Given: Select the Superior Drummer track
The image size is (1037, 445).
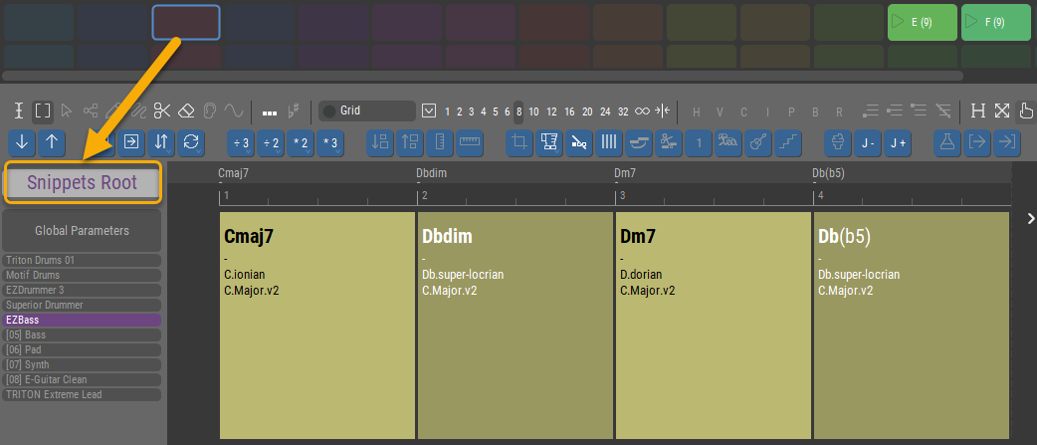Looking at the screenshot, I should point(82,306).
